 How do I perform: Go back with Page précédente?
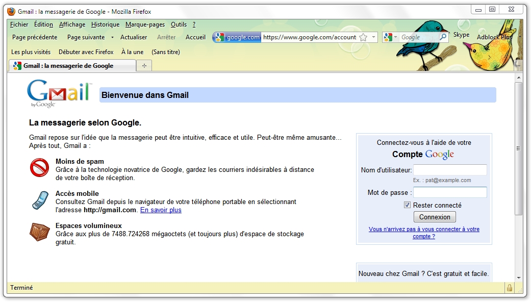point(35,37)
